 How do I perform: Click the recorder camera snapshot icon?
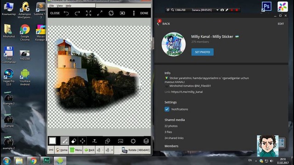(222, 10)
